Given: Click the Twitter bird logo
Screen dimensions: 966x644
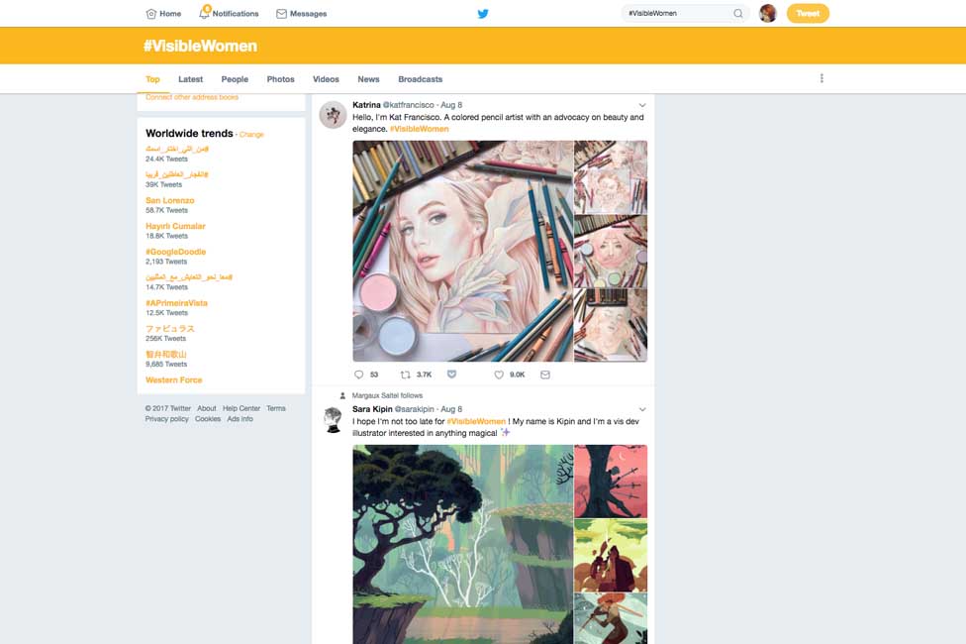Looking at the screenshot, I should [483, 14].
